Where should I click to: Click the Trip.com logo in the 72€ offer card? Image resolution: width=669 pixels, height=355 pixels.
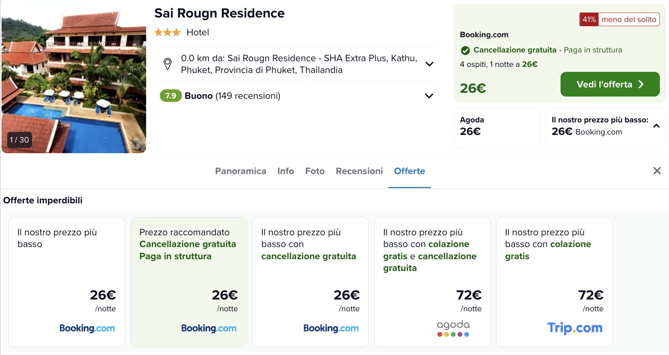click(x=575, y=328)
